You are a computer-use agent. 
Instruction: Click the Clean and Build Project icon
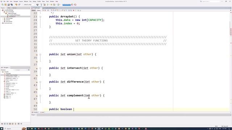point(44,5)
